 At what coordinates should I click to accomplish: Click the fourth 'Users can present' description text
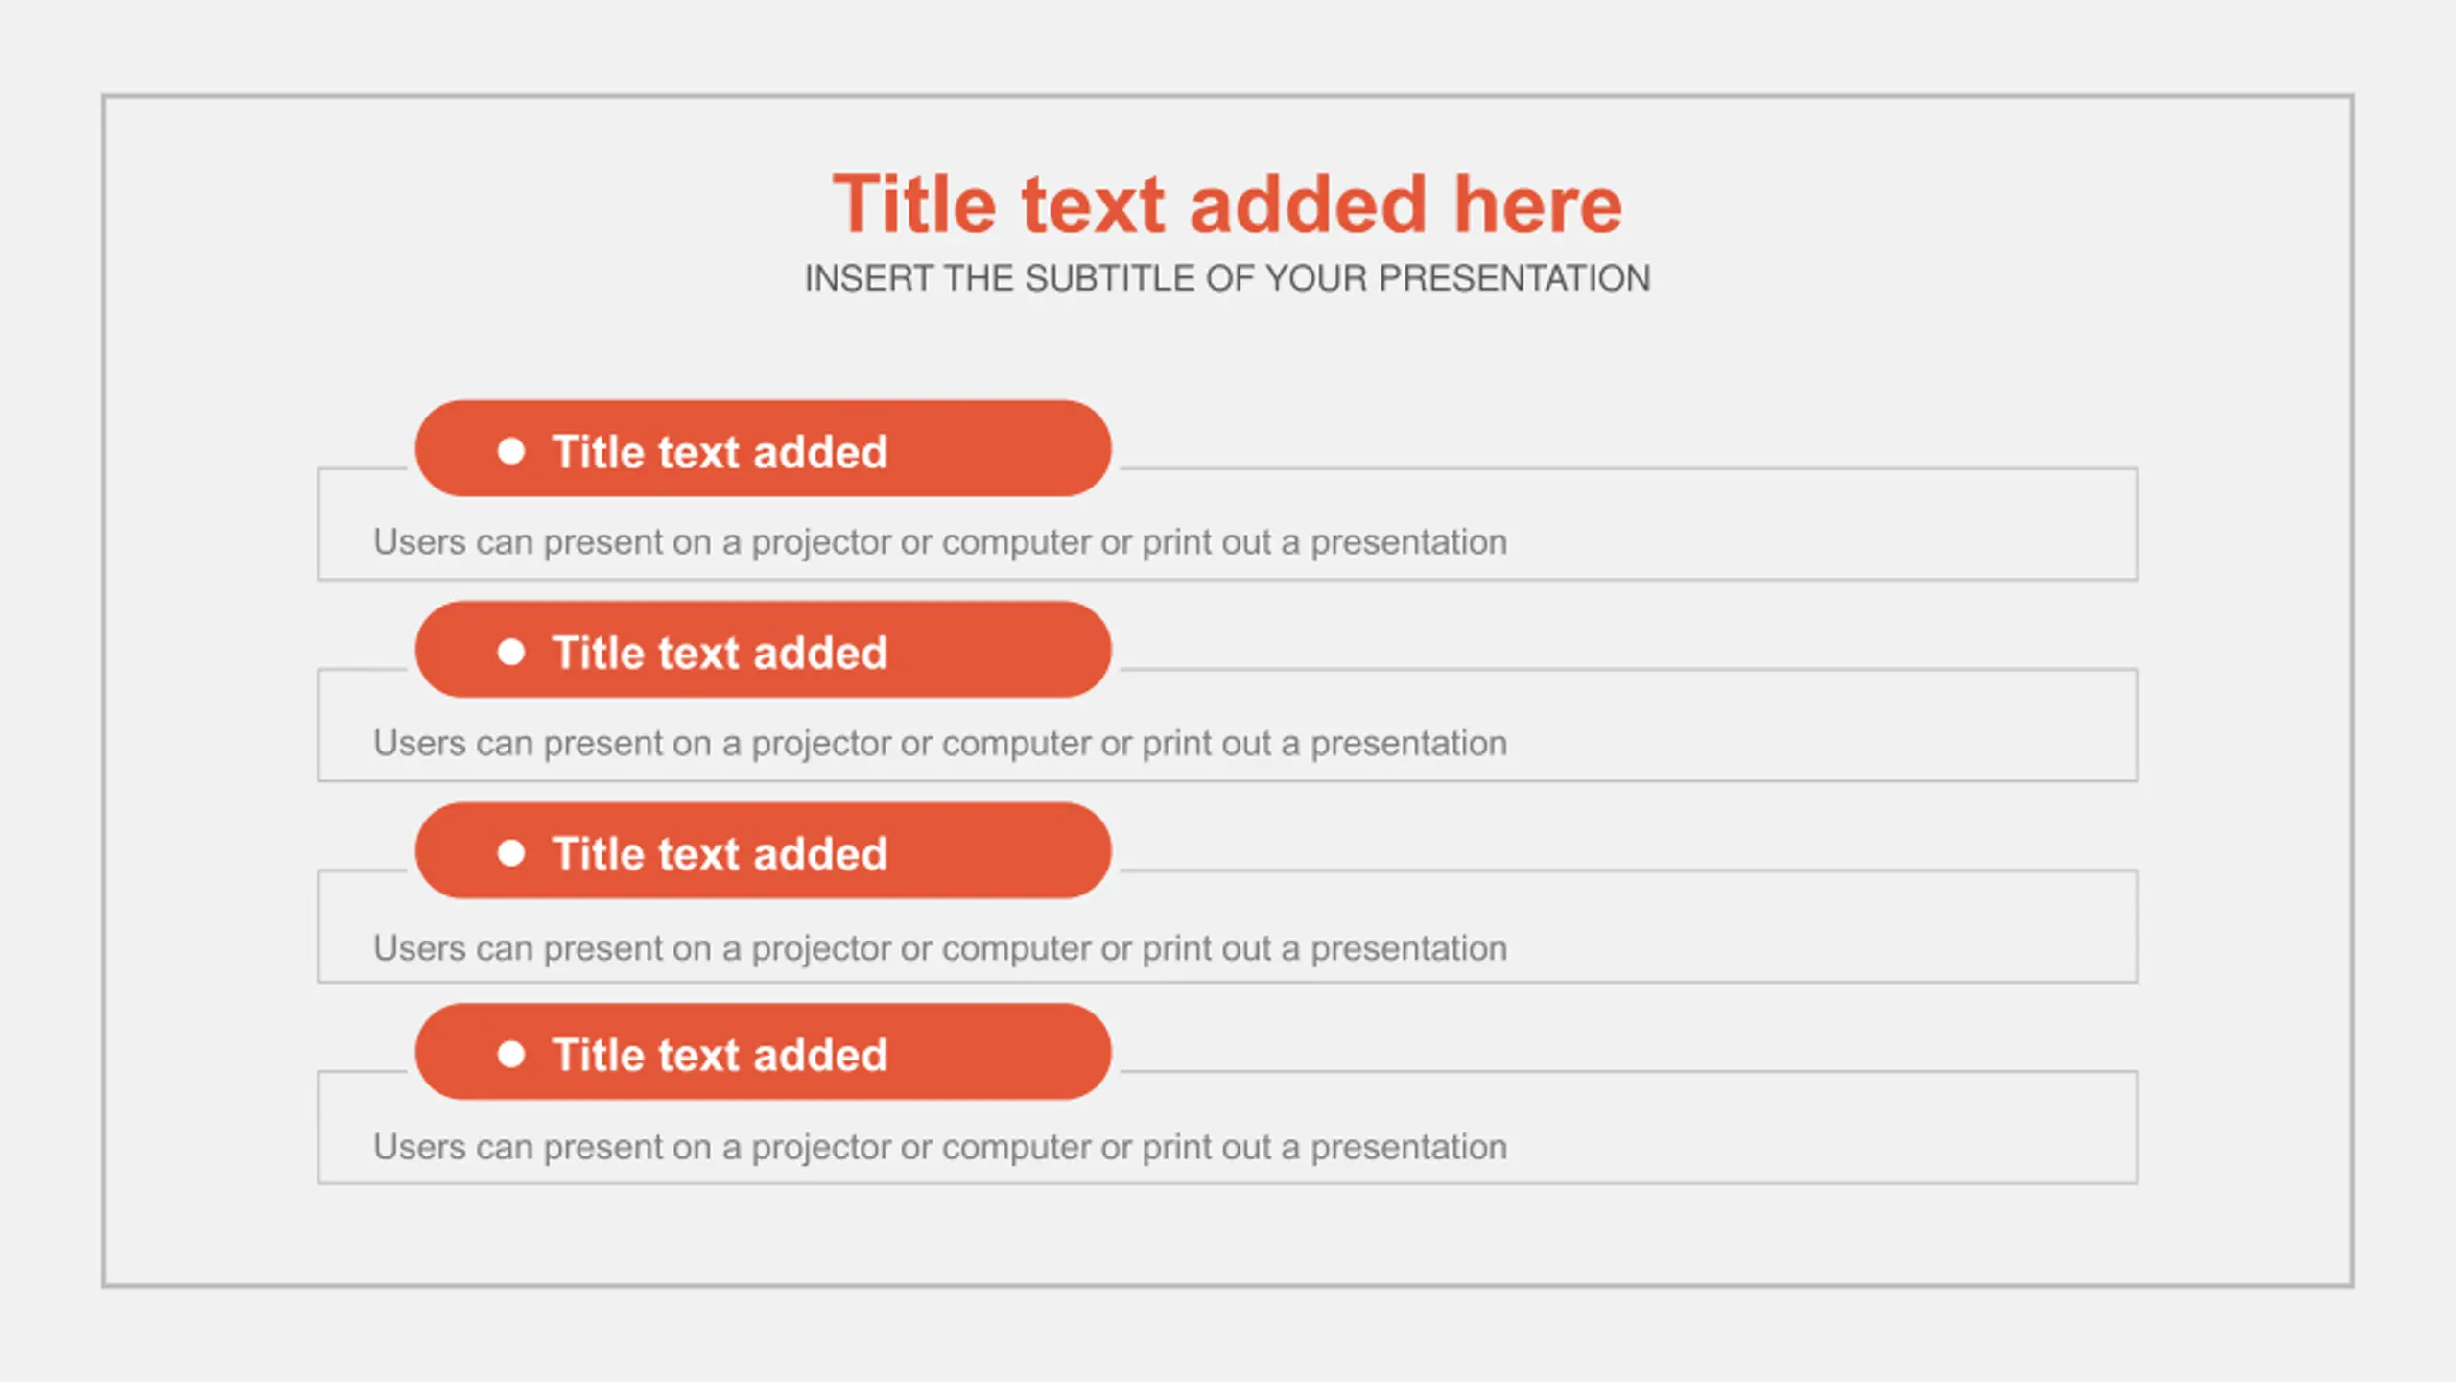940,1148
